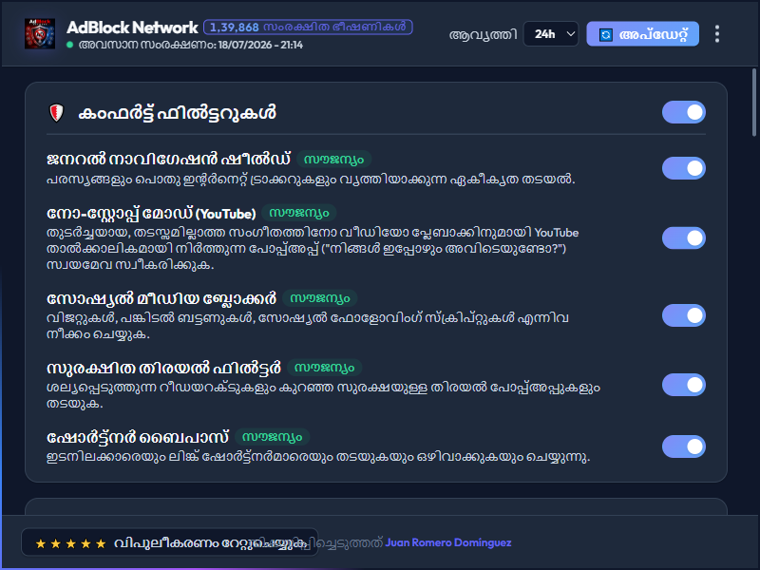Click the ആവൃത്തി label
The height and width of the screenshot is (570, 760).
point(484,34)
